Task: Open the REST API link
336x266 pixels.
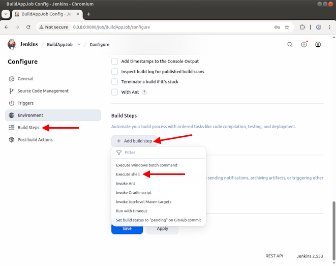Action: (274, 256)
